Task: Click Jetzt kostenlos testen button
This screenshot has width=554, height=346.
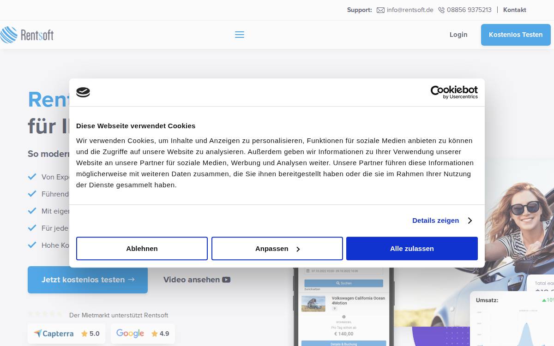Action: click(88, 280)
